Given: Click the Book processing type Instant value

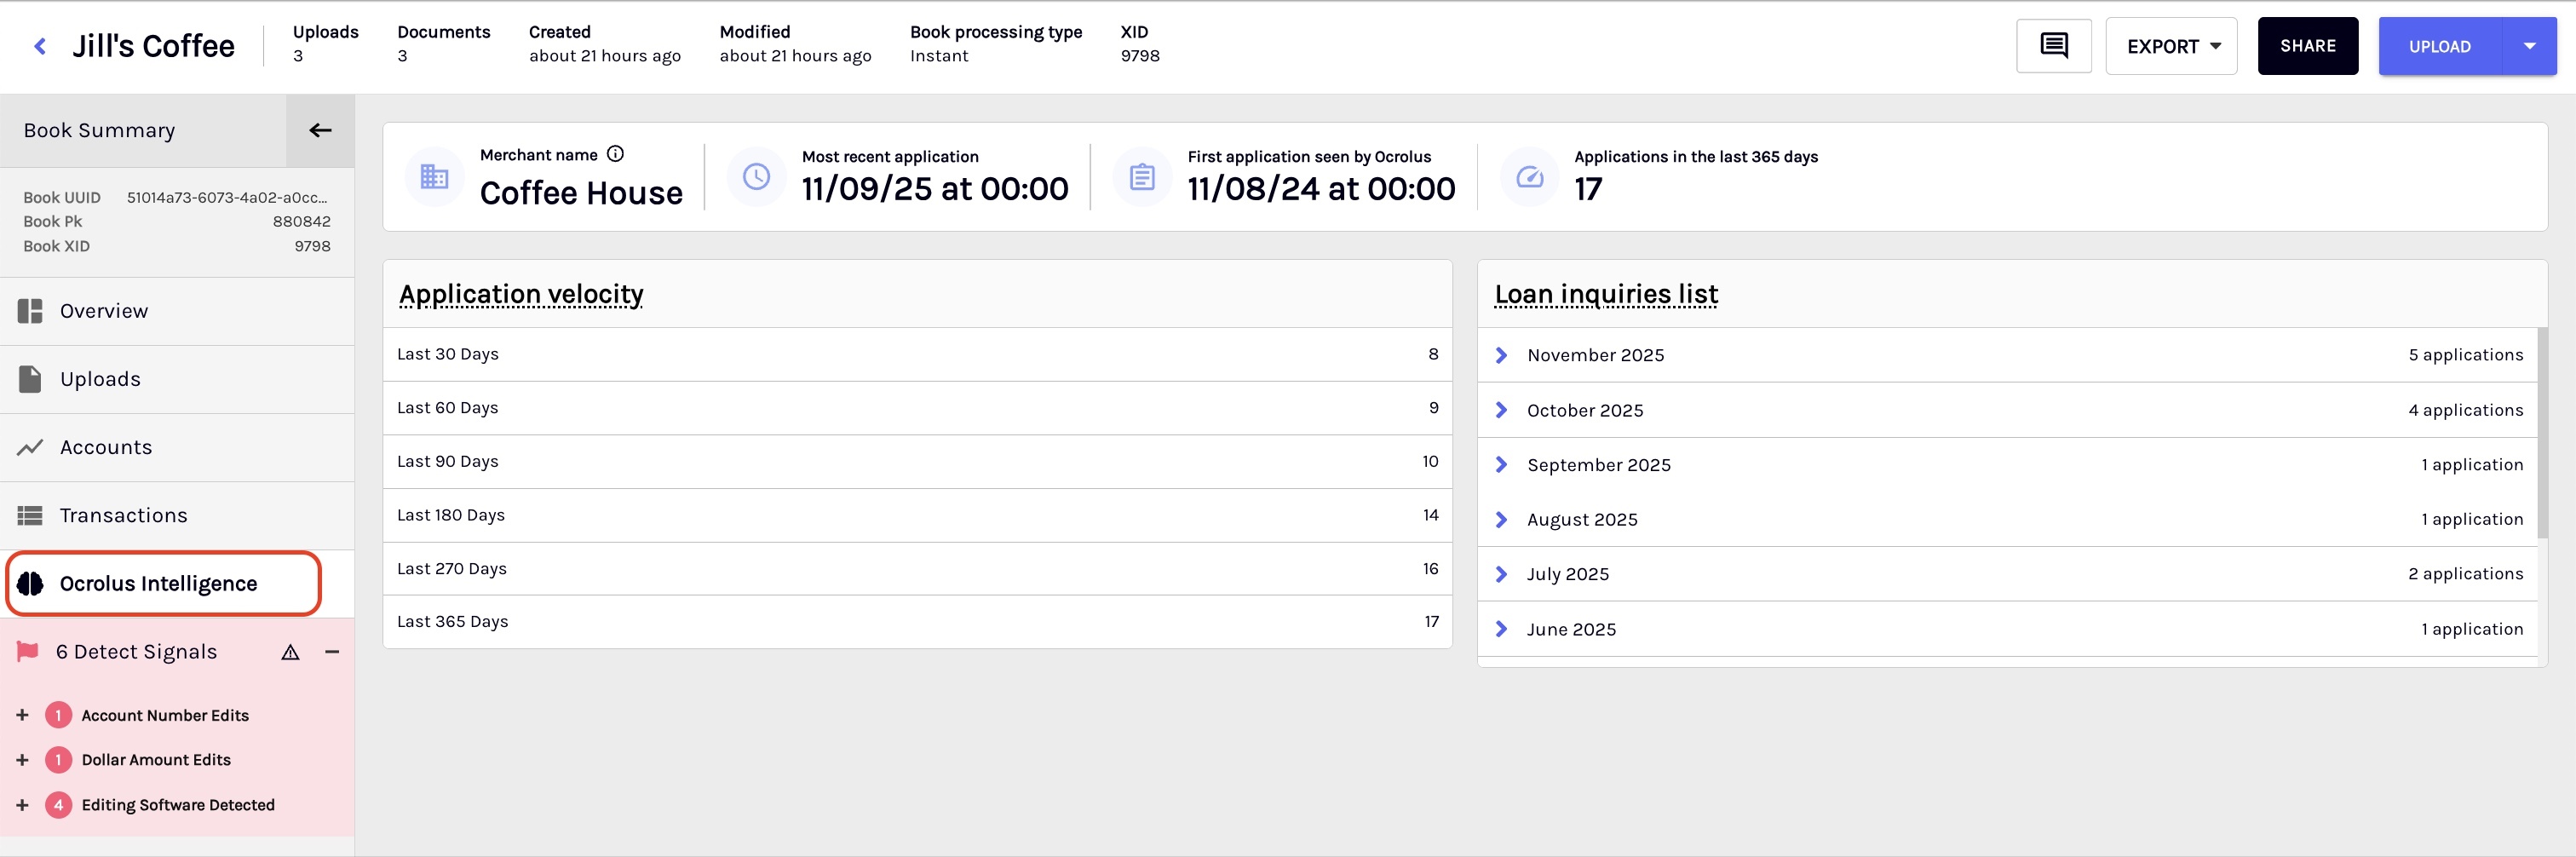Looking at the screenshot, I should 939,56.
